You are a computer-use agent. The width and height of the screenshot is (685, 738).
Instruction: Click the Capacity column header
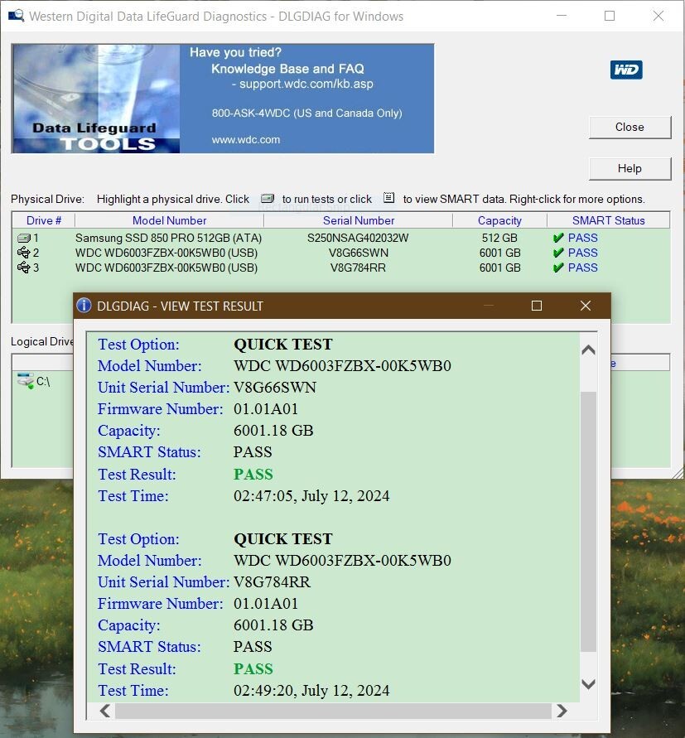[499, 220]
